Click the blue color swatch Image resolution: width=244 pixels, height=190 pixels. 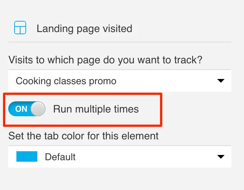[27, 157]
